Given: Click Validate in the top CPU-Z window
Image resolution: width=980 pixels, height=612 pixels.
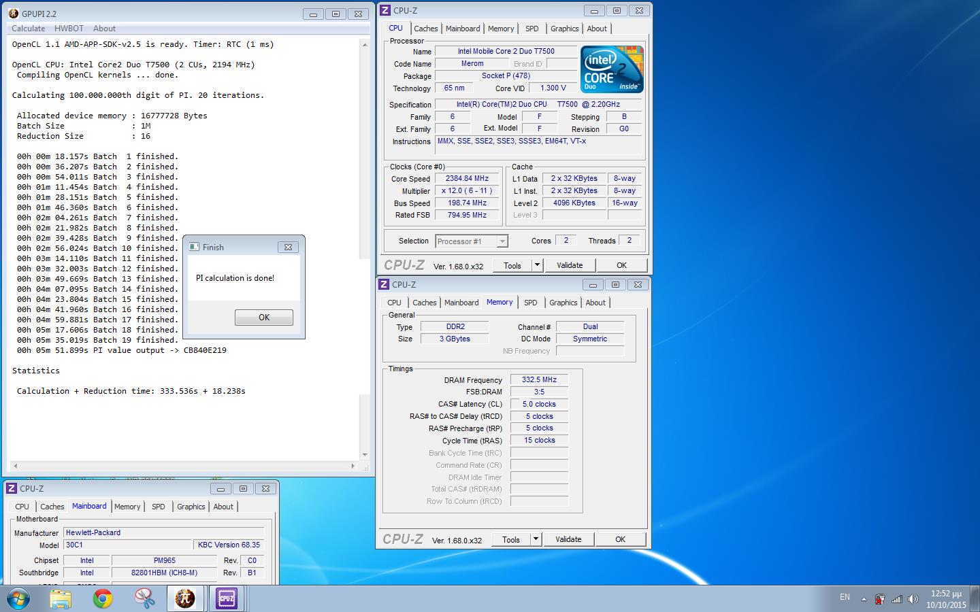Looking at the screenshot, I should tap(570, 265).
